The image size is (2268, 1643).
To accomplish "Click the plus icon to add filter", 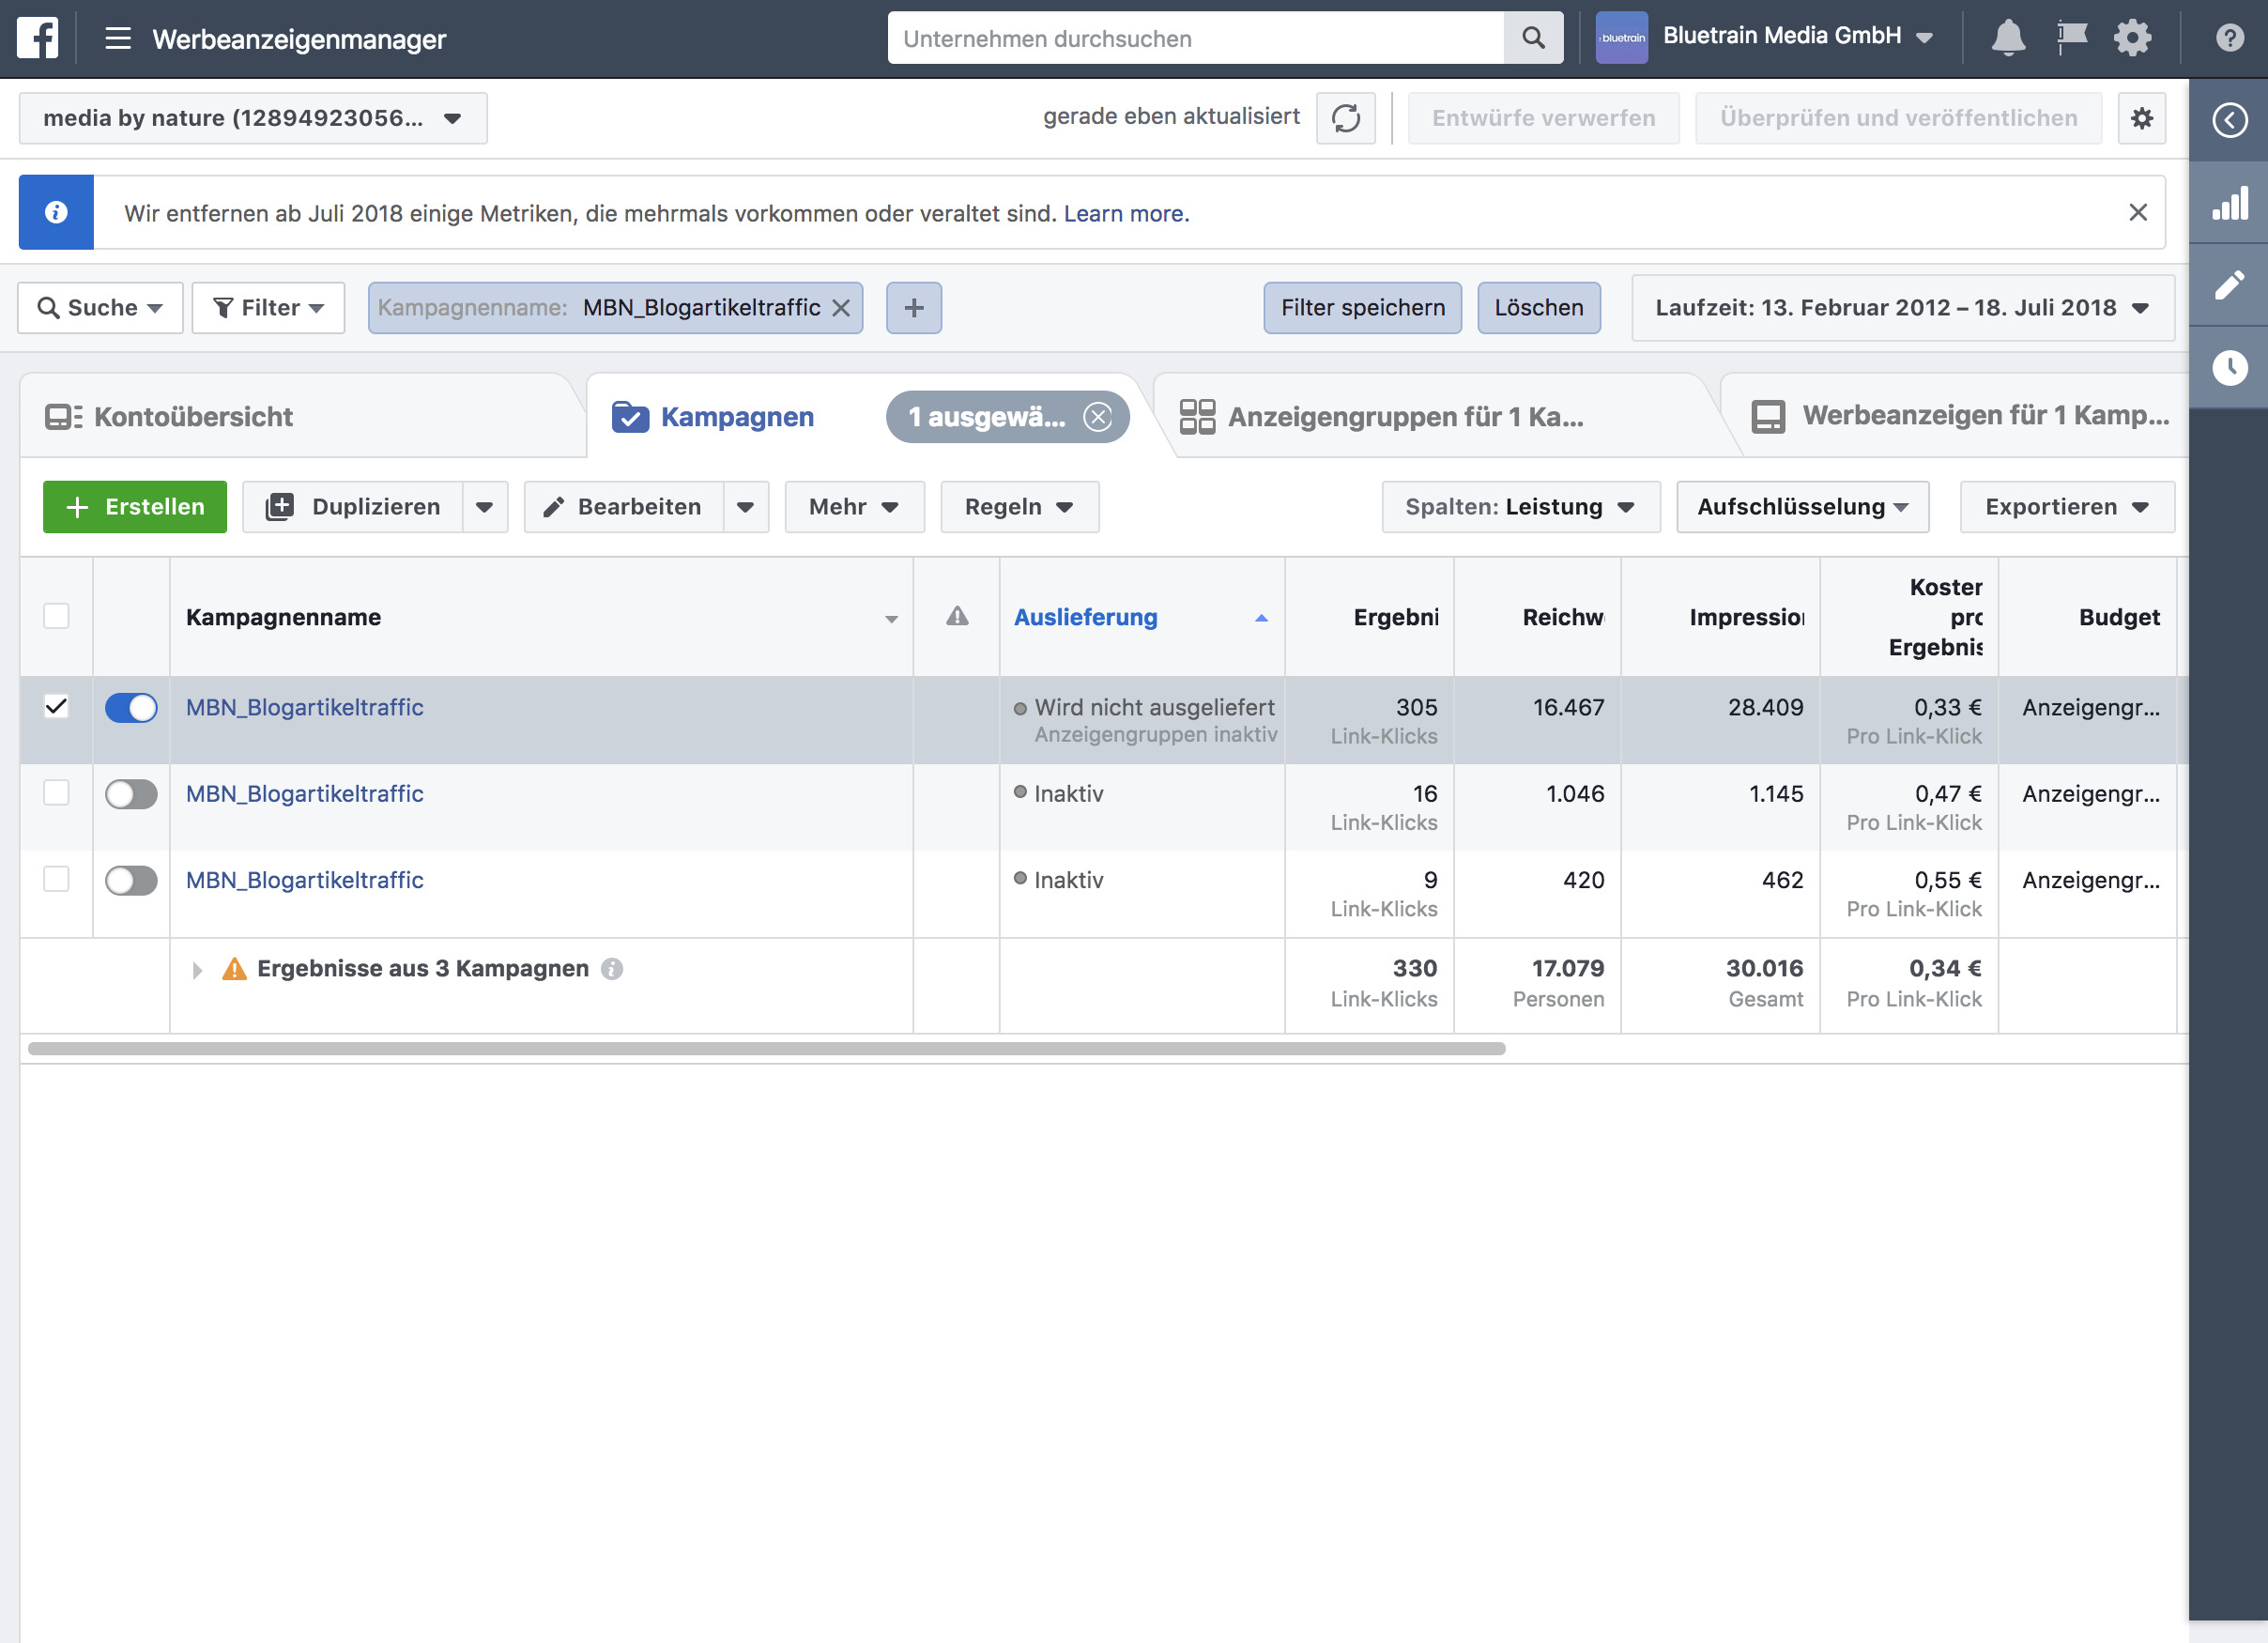I will click(913, 308).
